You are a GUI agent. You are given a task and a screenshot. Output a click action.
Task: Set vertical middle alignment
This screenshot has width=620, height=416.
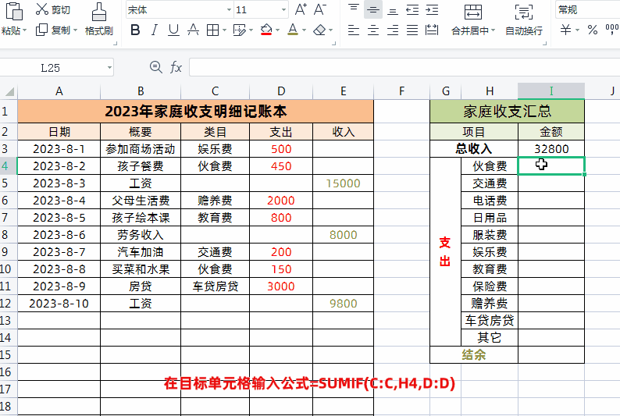tap(373, 9)
